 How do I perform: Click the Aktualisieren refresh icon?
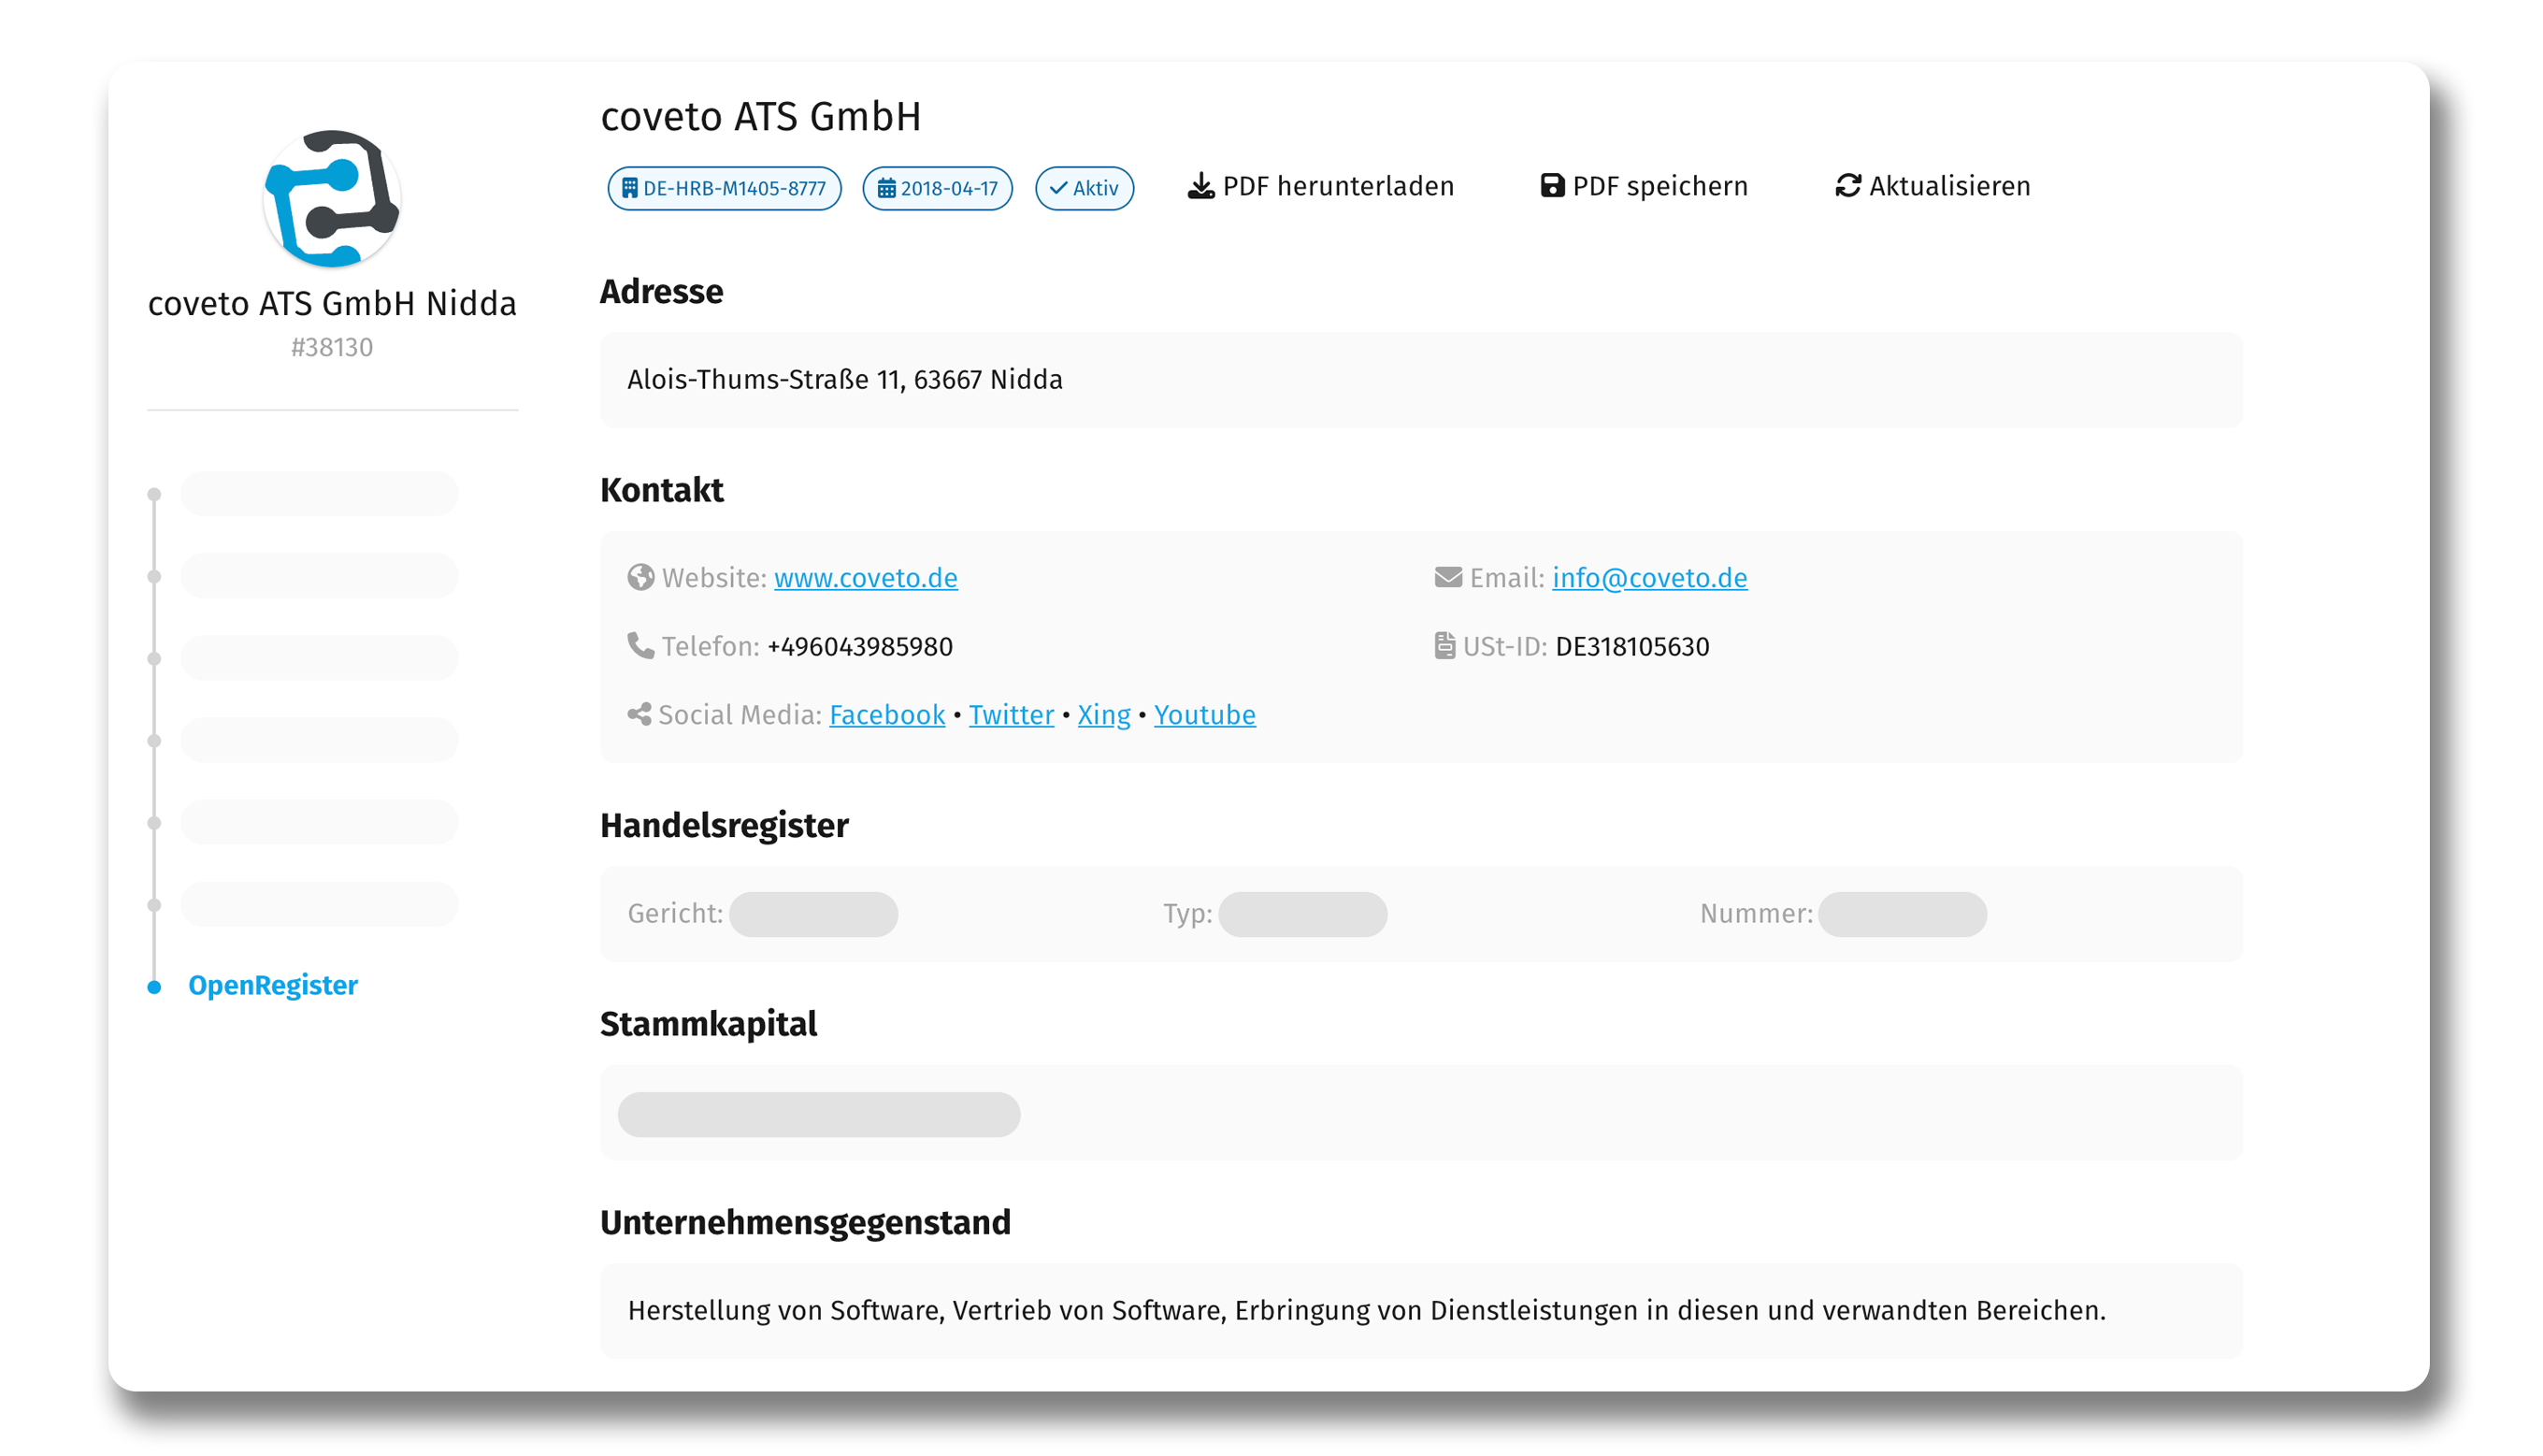1847,186
